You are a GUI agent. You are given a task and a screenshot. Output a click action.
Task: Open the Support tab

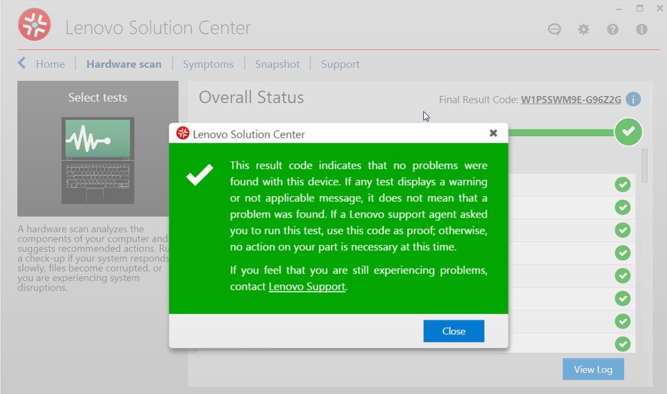coord(340,64)
